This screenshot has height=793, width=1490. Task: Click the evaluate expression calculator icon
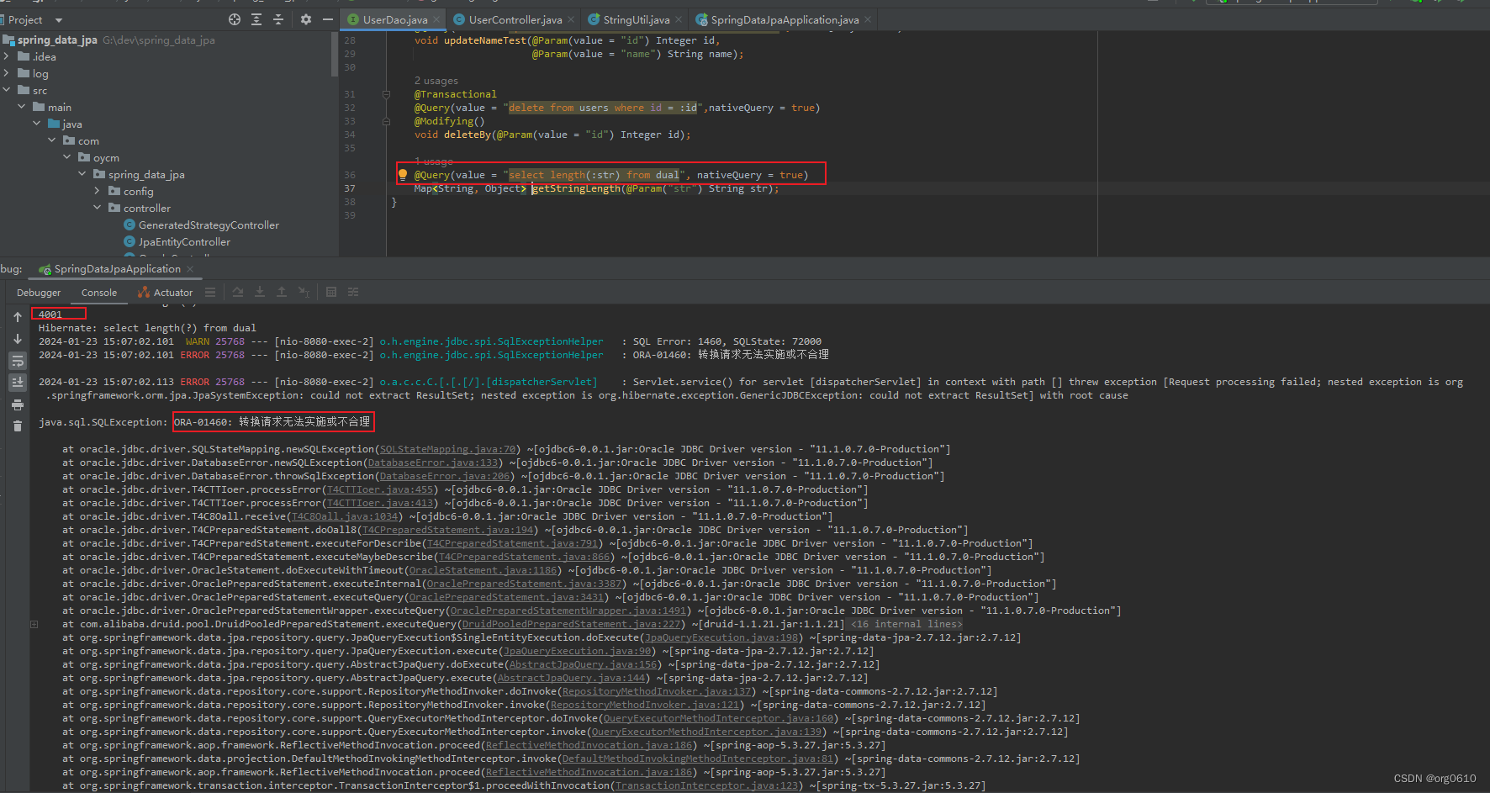pyautogui.click(x=331, y=292)
